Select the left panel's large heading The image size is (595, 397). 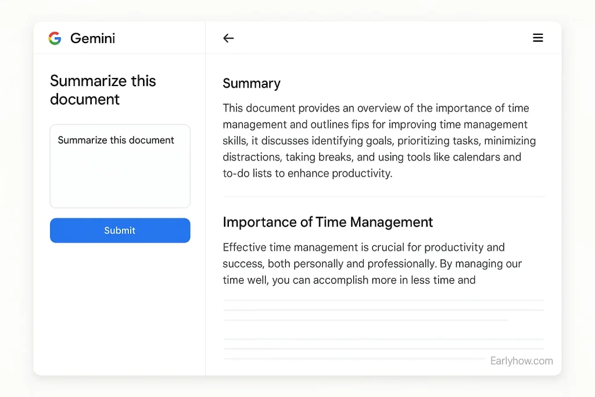coord(103,90)
